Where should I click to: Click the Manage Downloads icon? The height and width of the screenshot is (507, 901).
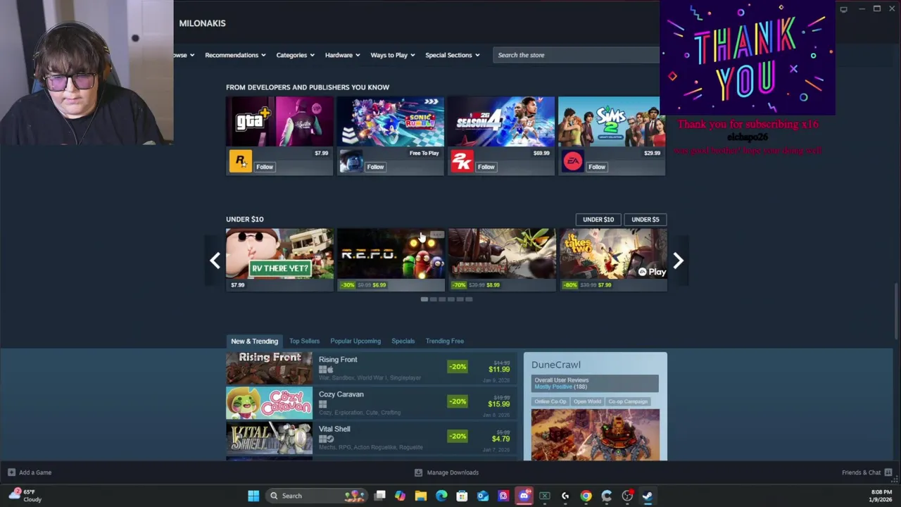(x=418, y=472)
